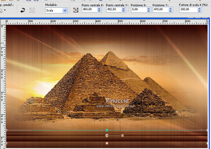The width and height of the screenshot is (211, 149).
Task: Select the cyan top-center handle of the selection
Action: tap(107, 130)
